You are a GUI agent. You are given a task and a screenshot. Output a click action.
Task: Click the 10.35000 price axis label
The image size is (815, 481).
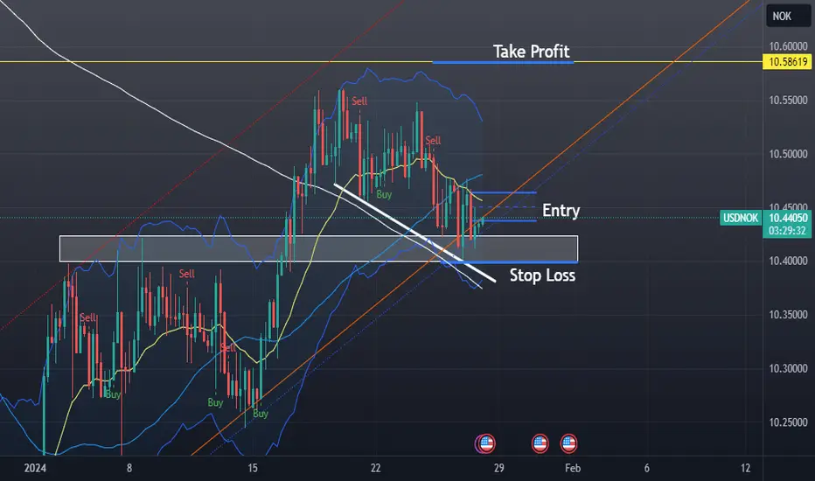[x=788, y=315]
